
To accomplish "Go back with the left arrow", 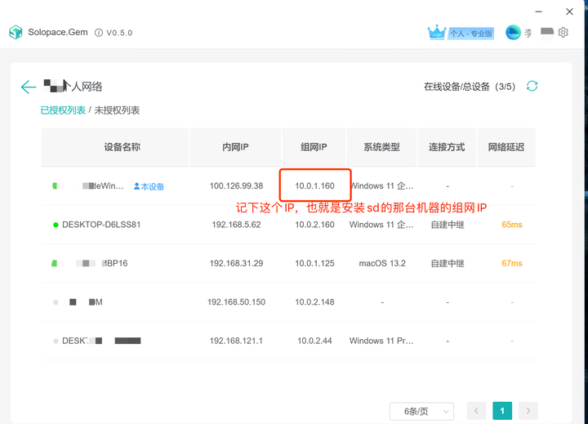I will (x=29, y=87).
